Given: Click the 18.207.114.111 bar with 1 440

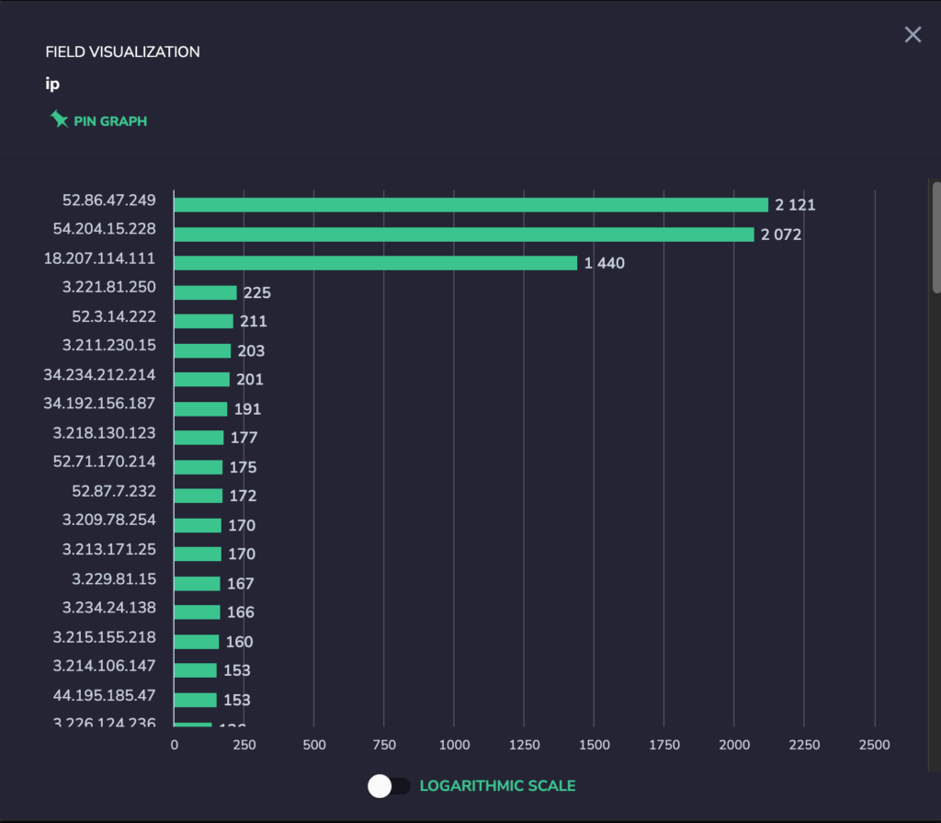Looking at the screenshot, I should (x=376, y=263).
